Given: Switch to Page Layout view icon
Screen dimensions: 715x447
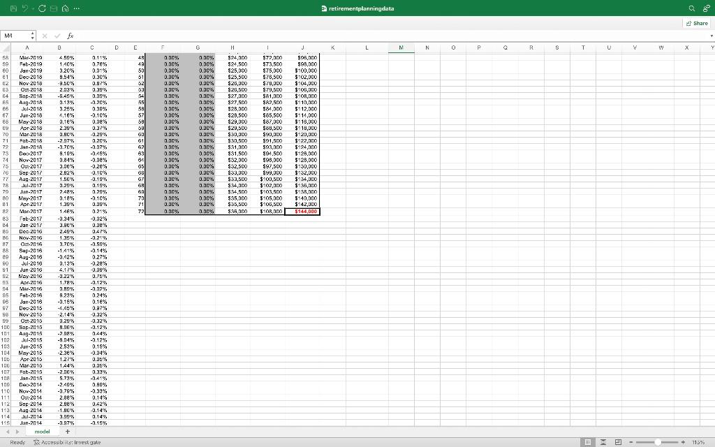Looking at the screenshot, I should (x=603, y=442).
